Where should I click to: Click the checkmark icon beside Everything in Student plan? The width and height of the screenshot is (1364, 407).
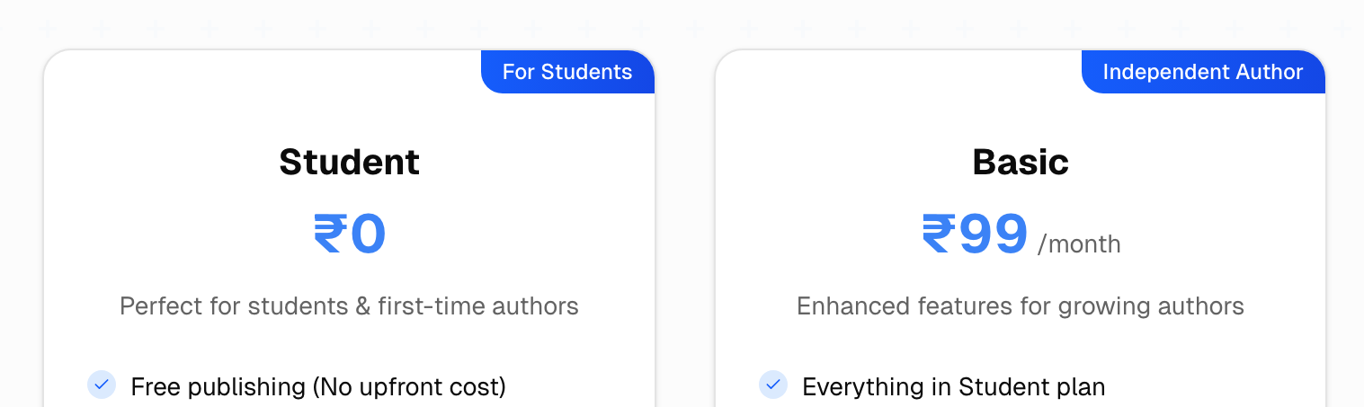click(x=773, y=385)
